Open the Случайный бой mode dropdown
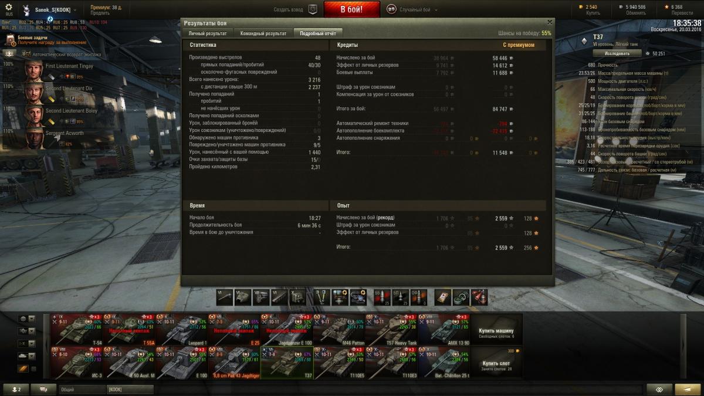This screenshot has height=396, width=704. click(x=412, y=10)
